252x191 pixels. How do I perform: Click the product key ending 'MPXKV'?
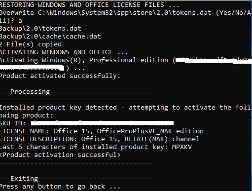click(x=182, y=147)
